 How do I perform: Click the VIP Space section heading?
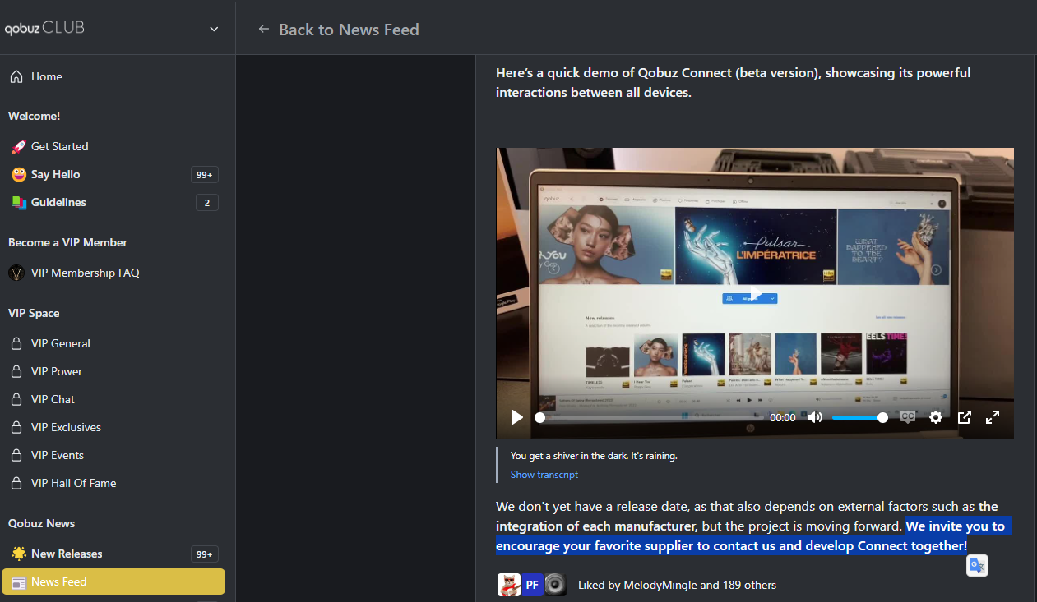34,313
